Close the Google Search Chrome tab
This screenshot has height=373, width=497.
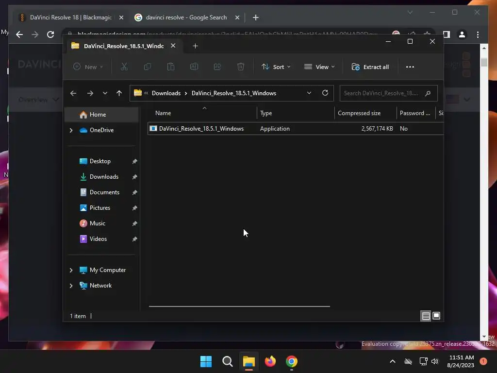237,17
